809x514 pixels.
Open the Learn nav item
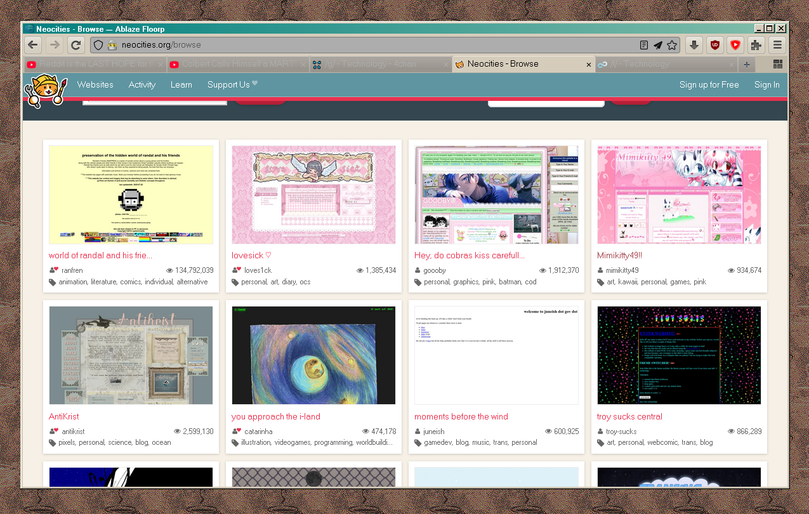[x=181, y=84]
